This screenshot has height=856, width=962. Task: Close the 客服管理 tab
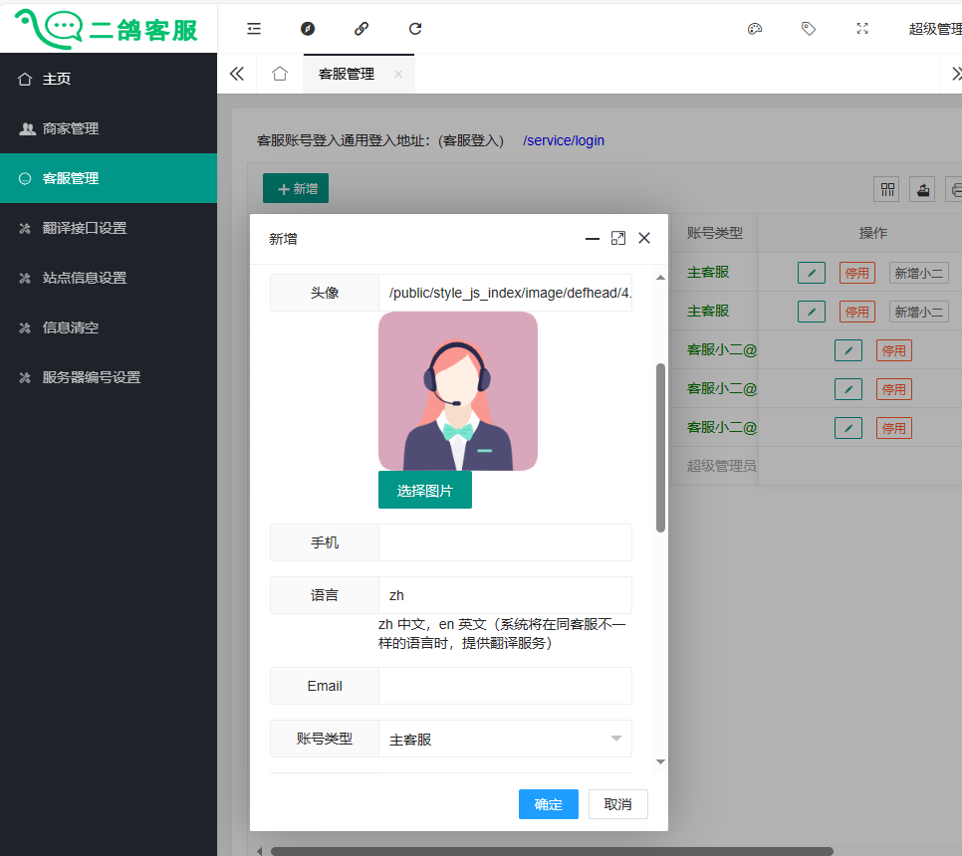tap(398, 74)
